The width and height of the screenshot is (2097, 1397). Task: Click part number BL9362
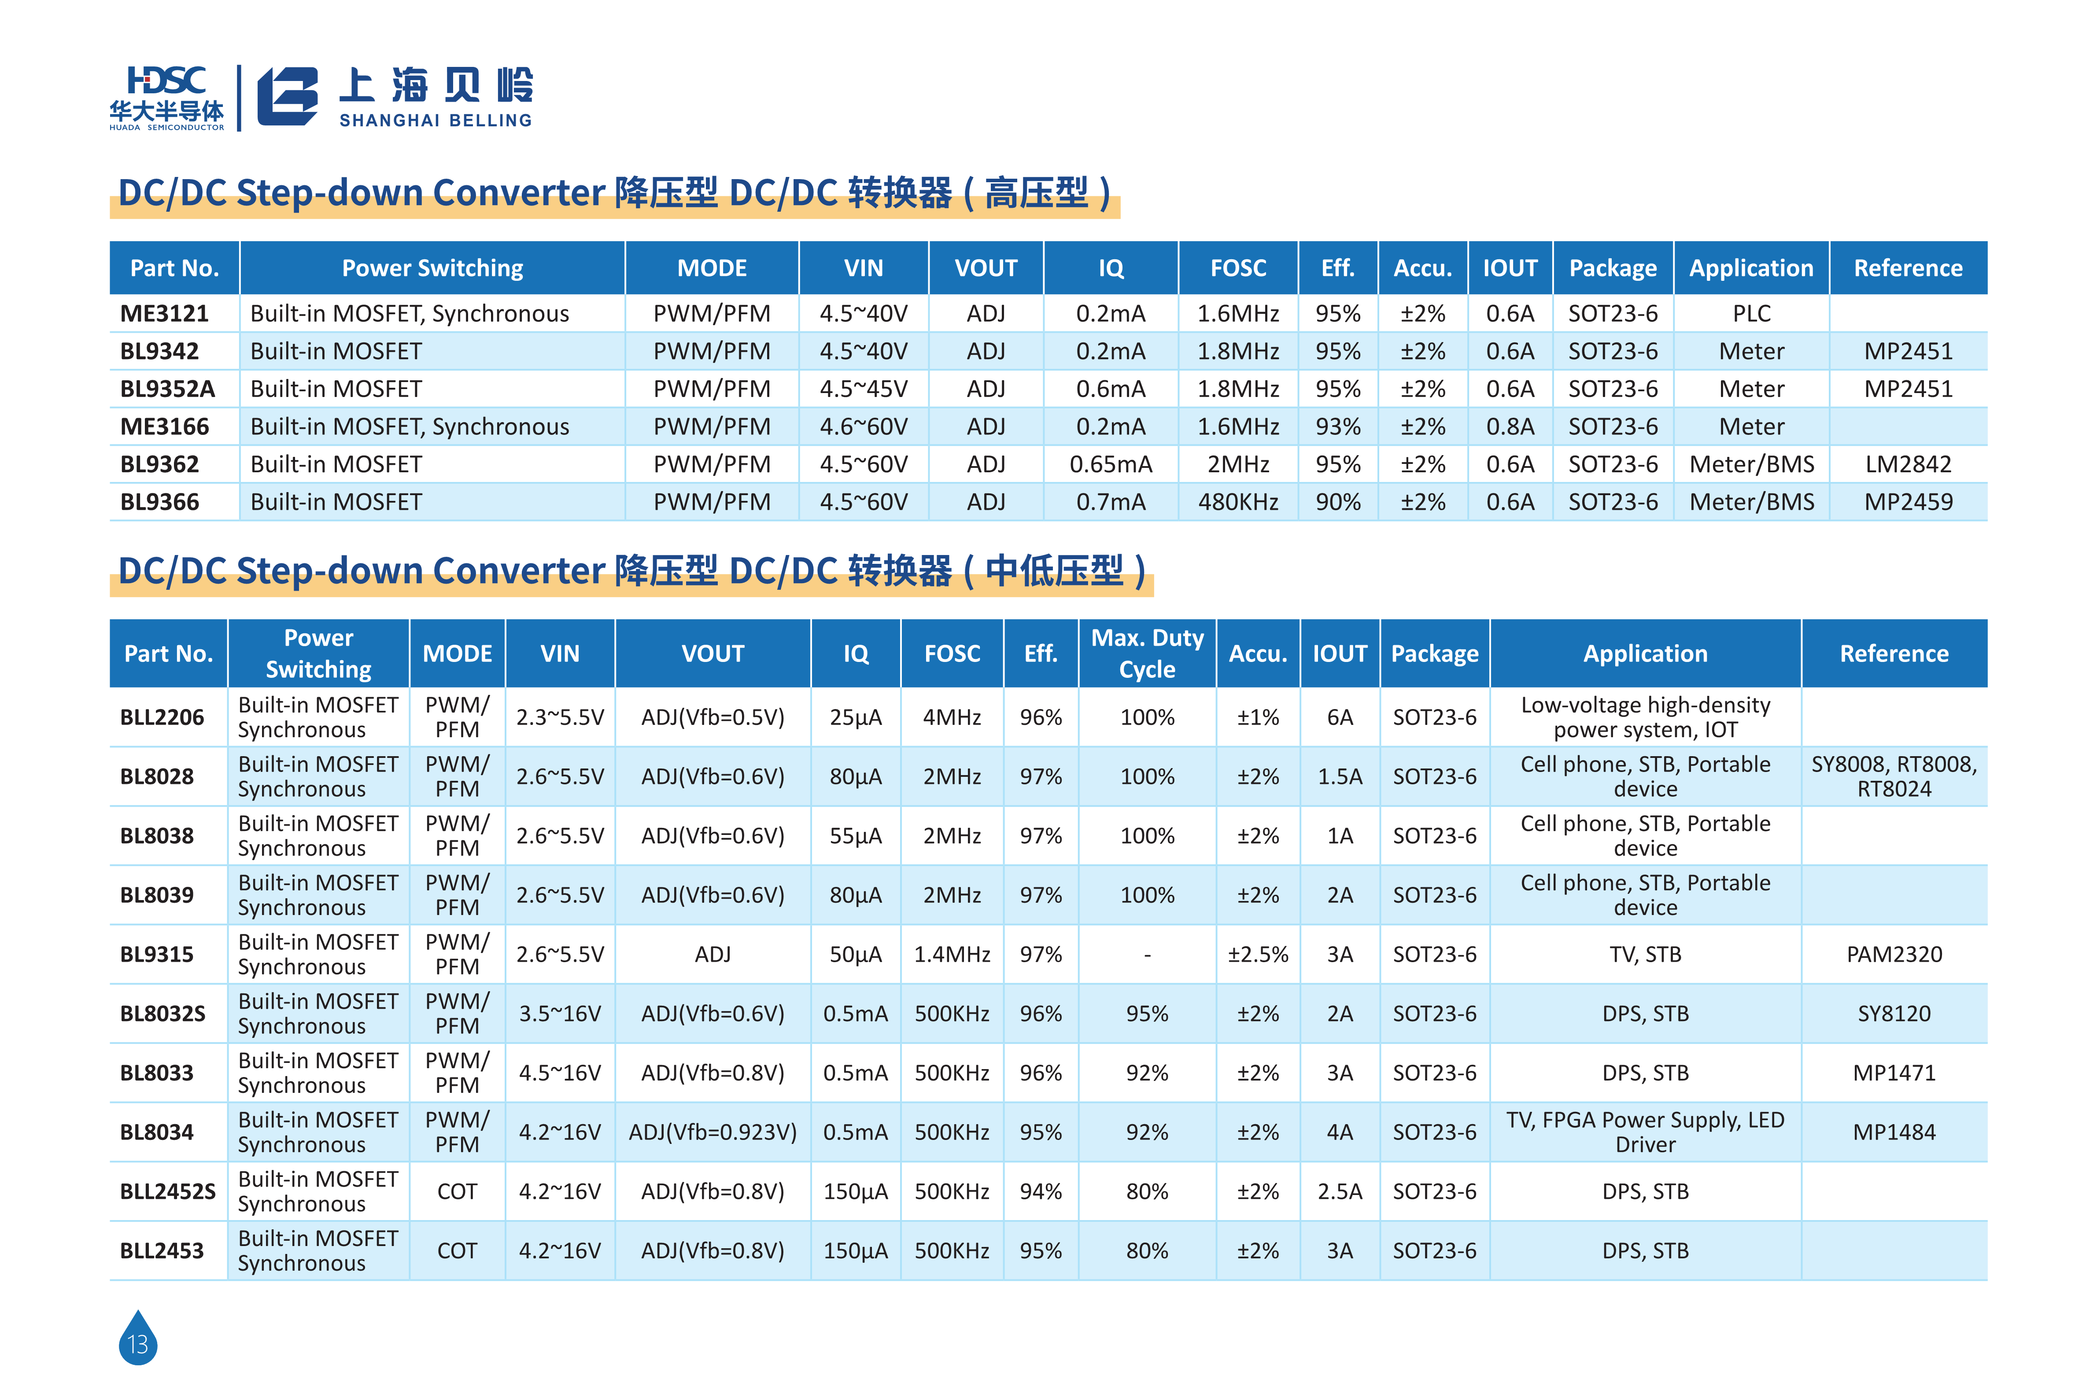pyautogui.click(x=159, y=464)
